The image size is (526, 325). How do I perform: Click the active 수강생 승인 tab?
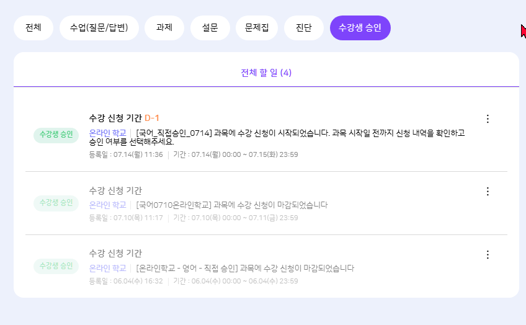click(x=360, y=28)
